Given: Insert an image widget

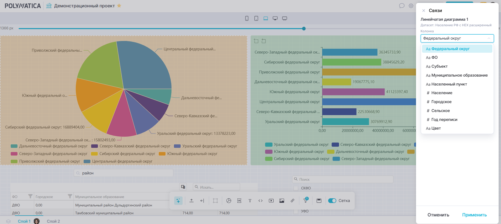Looking at the screenshot, I should click(x=282, y=201).
